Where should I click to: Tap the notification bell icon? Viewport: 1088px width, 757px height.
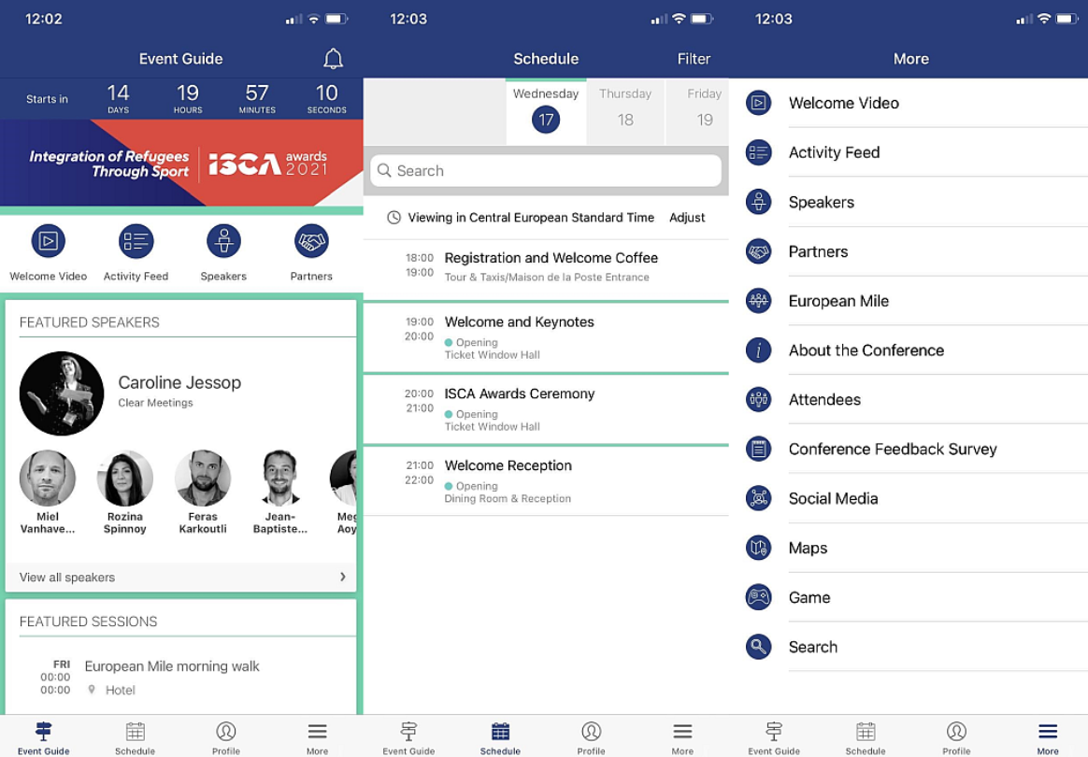click(x=333, y=59)
